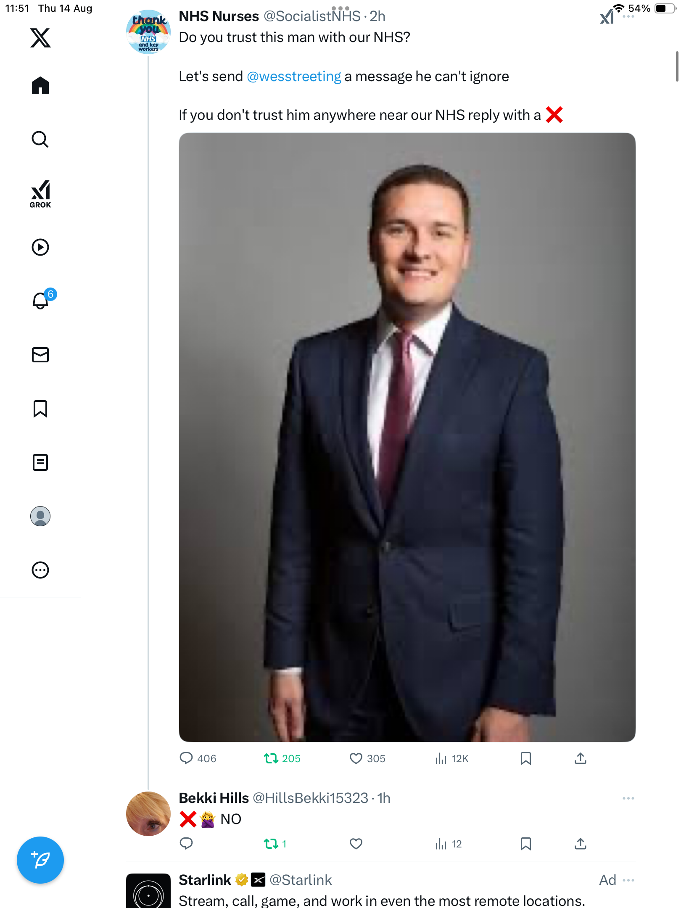The image size is (681, 908).
Task: Compose a new post
Action: 40,860
